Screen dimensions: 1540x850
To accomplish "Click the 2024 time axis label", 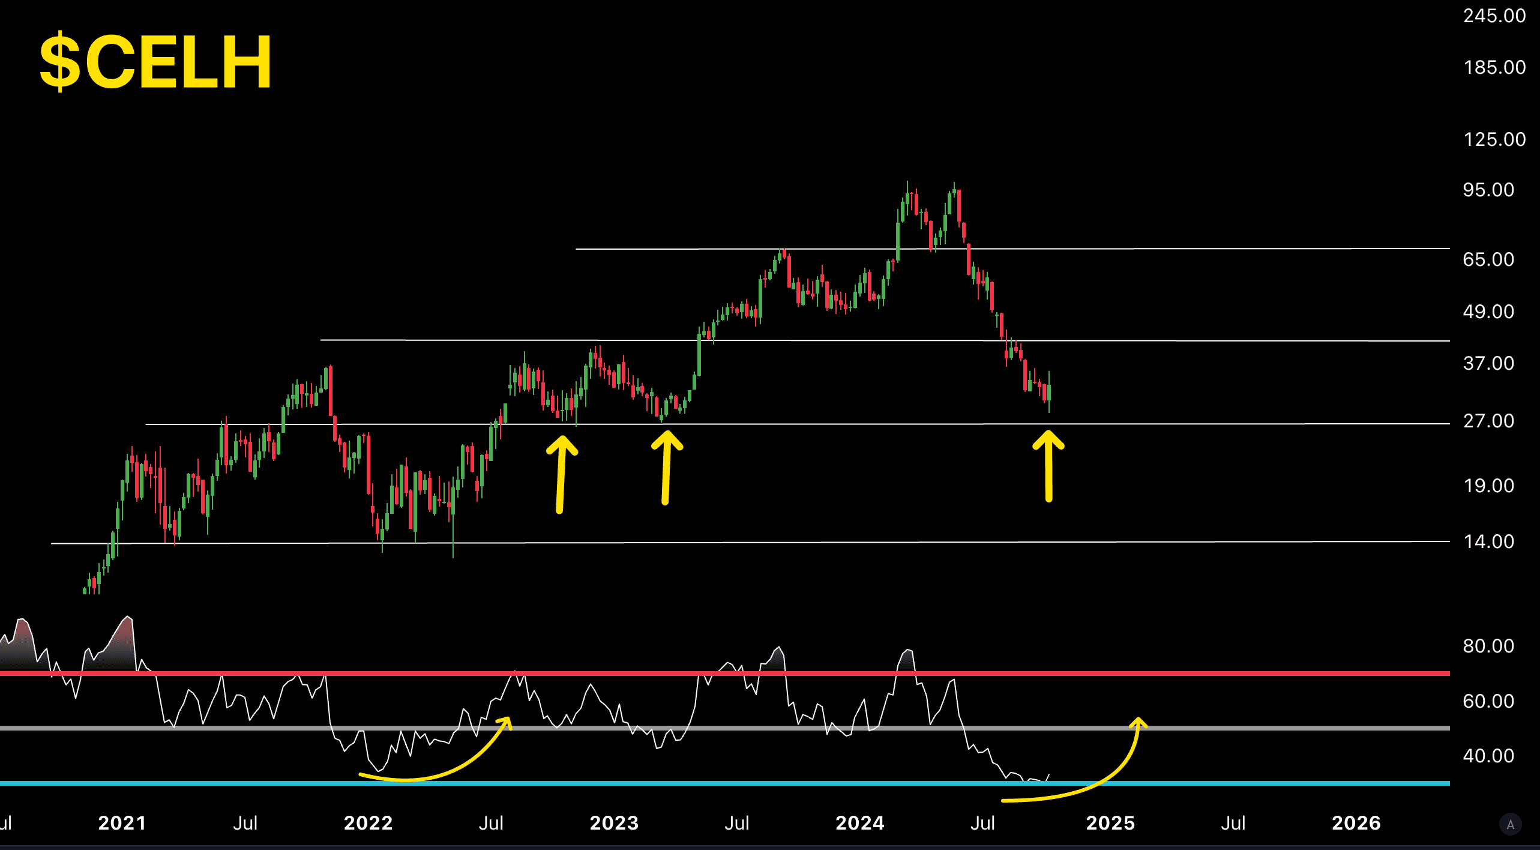I will click(x=860, y=823).
